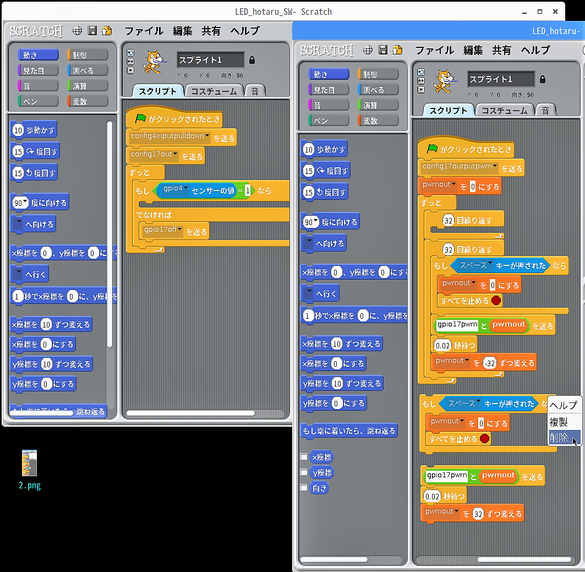Select middle left-right flip style button, front window
This screenshot has width=585, height=572.
point(421,81)
